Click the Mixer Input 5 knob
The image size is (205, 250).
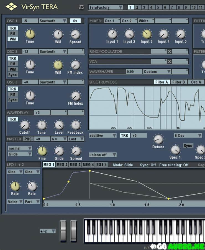coord(181,34)
